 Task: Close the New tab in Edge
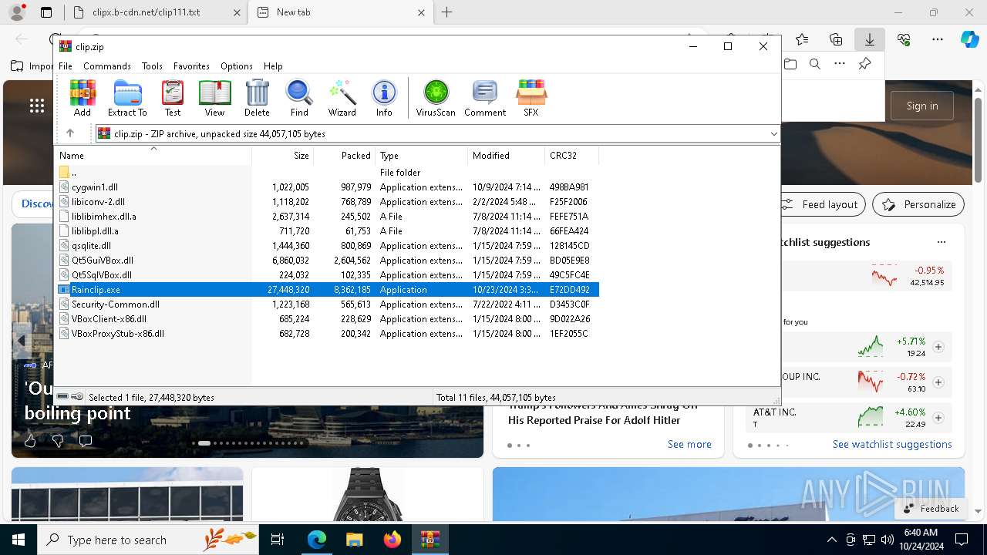pyautogui.click(x=421, y=12)
